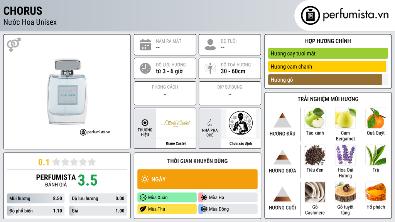Viewport: 395px width, 222px height.
Task: Click the sun icon for Mùa Hạ
Action: (x=204, y=198)
